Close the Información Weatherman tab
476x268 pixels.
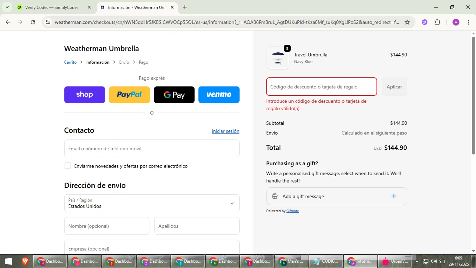172,7
